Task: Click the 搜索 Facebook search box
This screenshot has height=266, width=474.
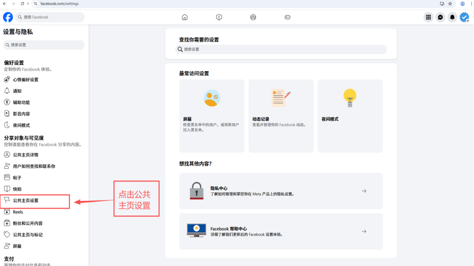Action: click(x=50, y=17)
